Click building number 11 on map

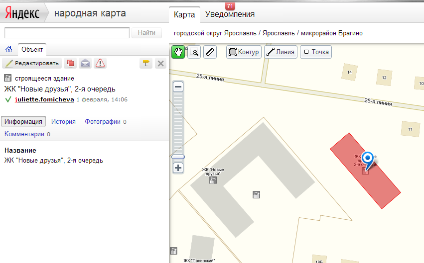(x=410, y=129)
